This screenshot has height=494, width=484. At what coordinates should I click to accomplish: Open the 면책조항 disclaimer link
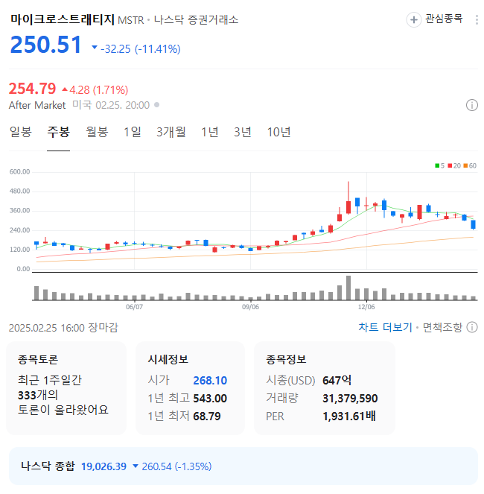442,327
